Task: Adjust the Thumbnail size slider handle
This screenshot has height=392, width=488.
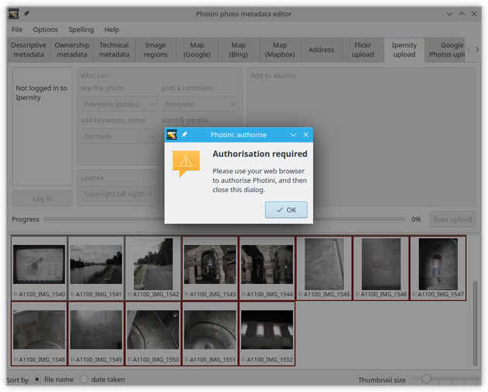Action: (x=427, y=379)
